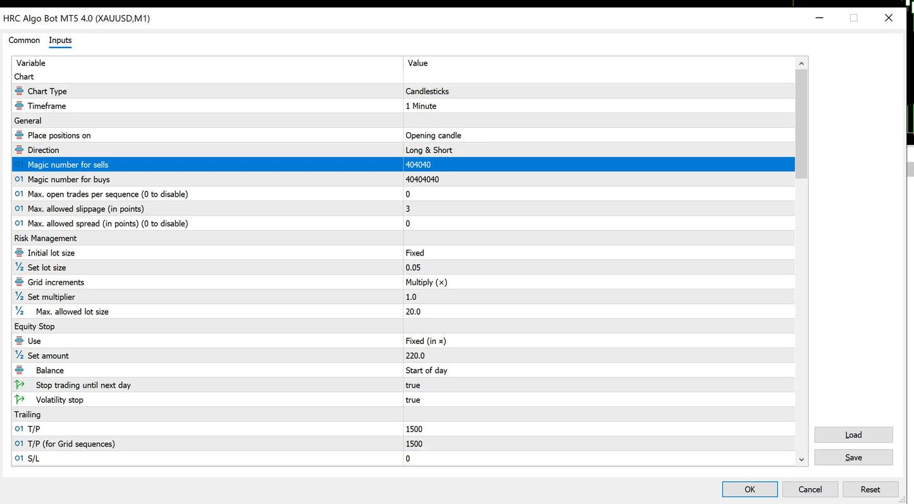Click the enum icon beside Grid increments
The width and height of the screenshot is (914, 504).
19,282
